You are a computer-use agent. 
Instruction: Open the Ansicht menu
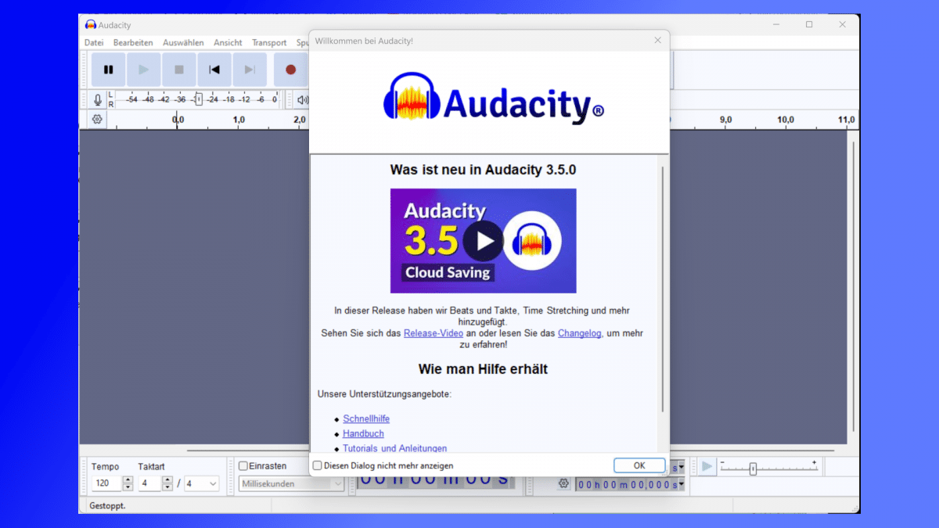[228, 42]
